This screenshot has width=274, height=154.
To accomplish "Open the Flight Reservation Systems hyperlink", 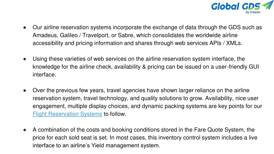I will coord(67,114).
